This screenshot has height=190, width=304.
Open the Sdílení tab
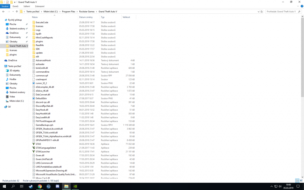click(27, 6)
